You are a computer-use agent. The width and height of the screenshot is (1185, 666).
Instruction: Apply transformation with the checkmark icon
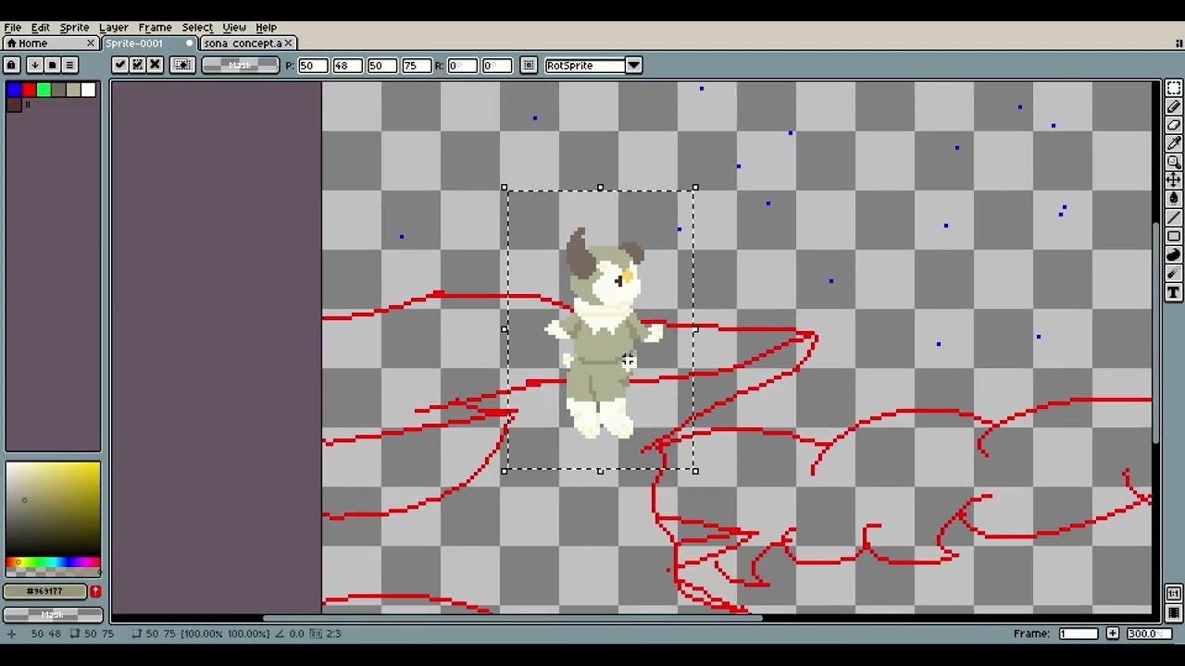click(x=120, y=65)
